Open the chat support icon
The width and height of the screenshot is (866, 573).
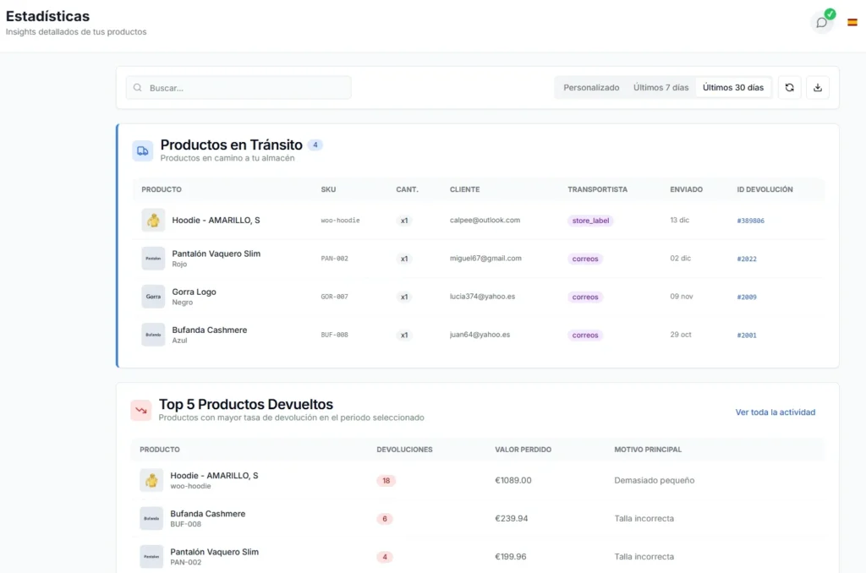click(x=821, y=23)
